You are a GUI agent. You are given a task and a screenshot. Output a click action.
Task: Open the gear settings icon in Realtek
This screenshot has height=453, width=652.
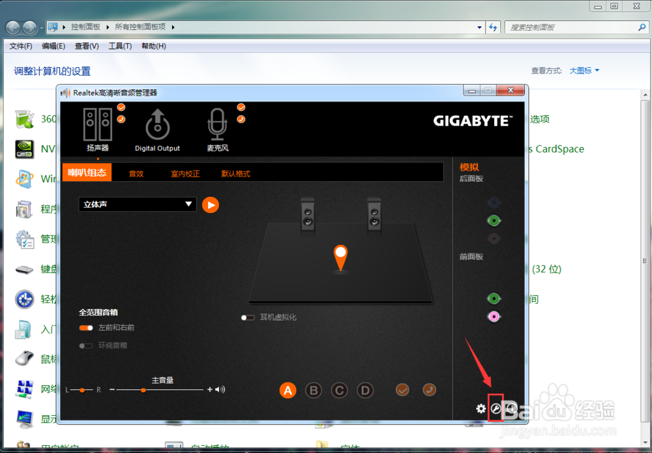481,409
